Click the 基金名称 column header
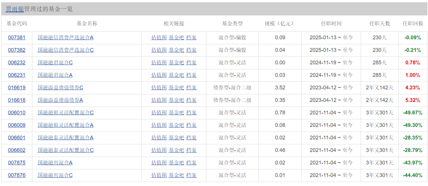Screen dimensions: 428x186 click(87, 23)
